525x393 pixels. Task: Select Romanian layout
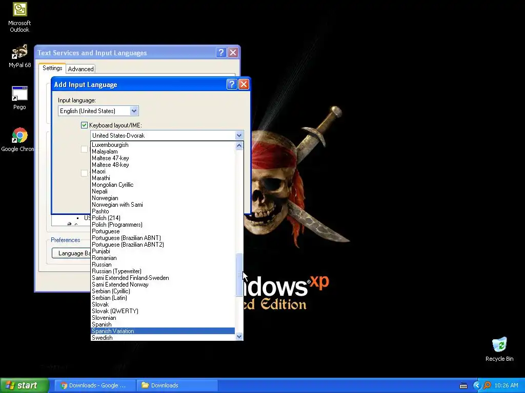tap(163, 258)
